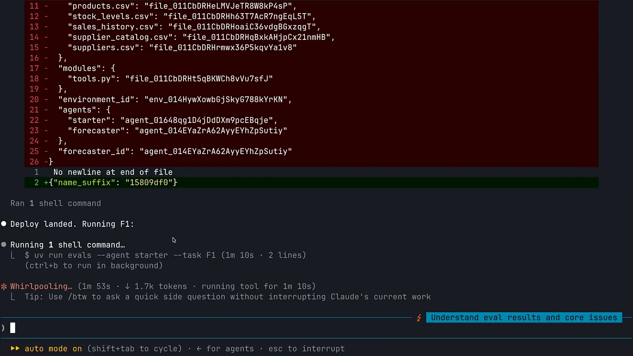The width and height of the screenshot is (633, 356).
Task: Select the Understand eval results and core issues label
Action: pyautogui.click(x=524, y=317)
